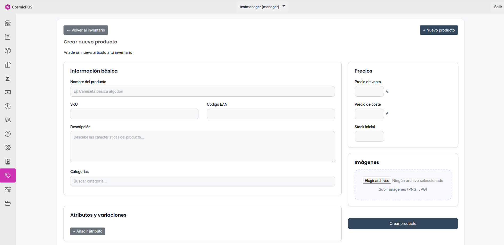Screen dimensions: 504x245
Task: Expand the testmanager user dropdown
Action: coord(262,7)
